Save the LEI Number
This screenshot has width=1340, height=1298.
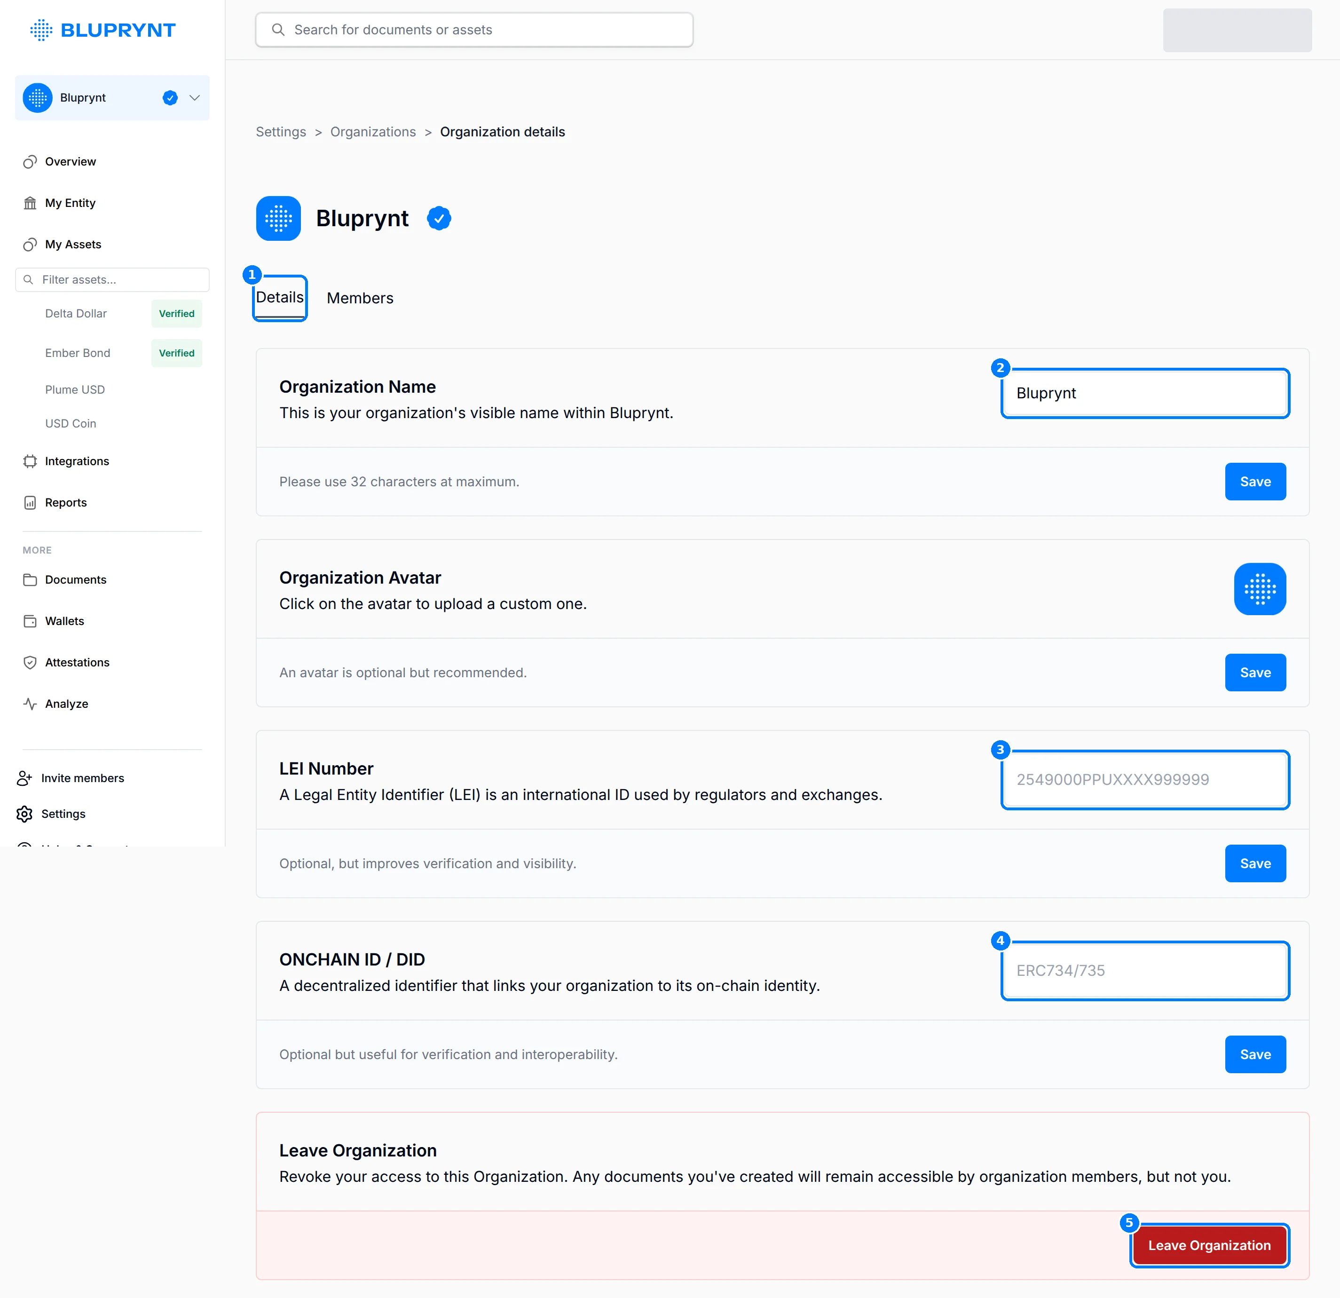tap(1255, 863)
